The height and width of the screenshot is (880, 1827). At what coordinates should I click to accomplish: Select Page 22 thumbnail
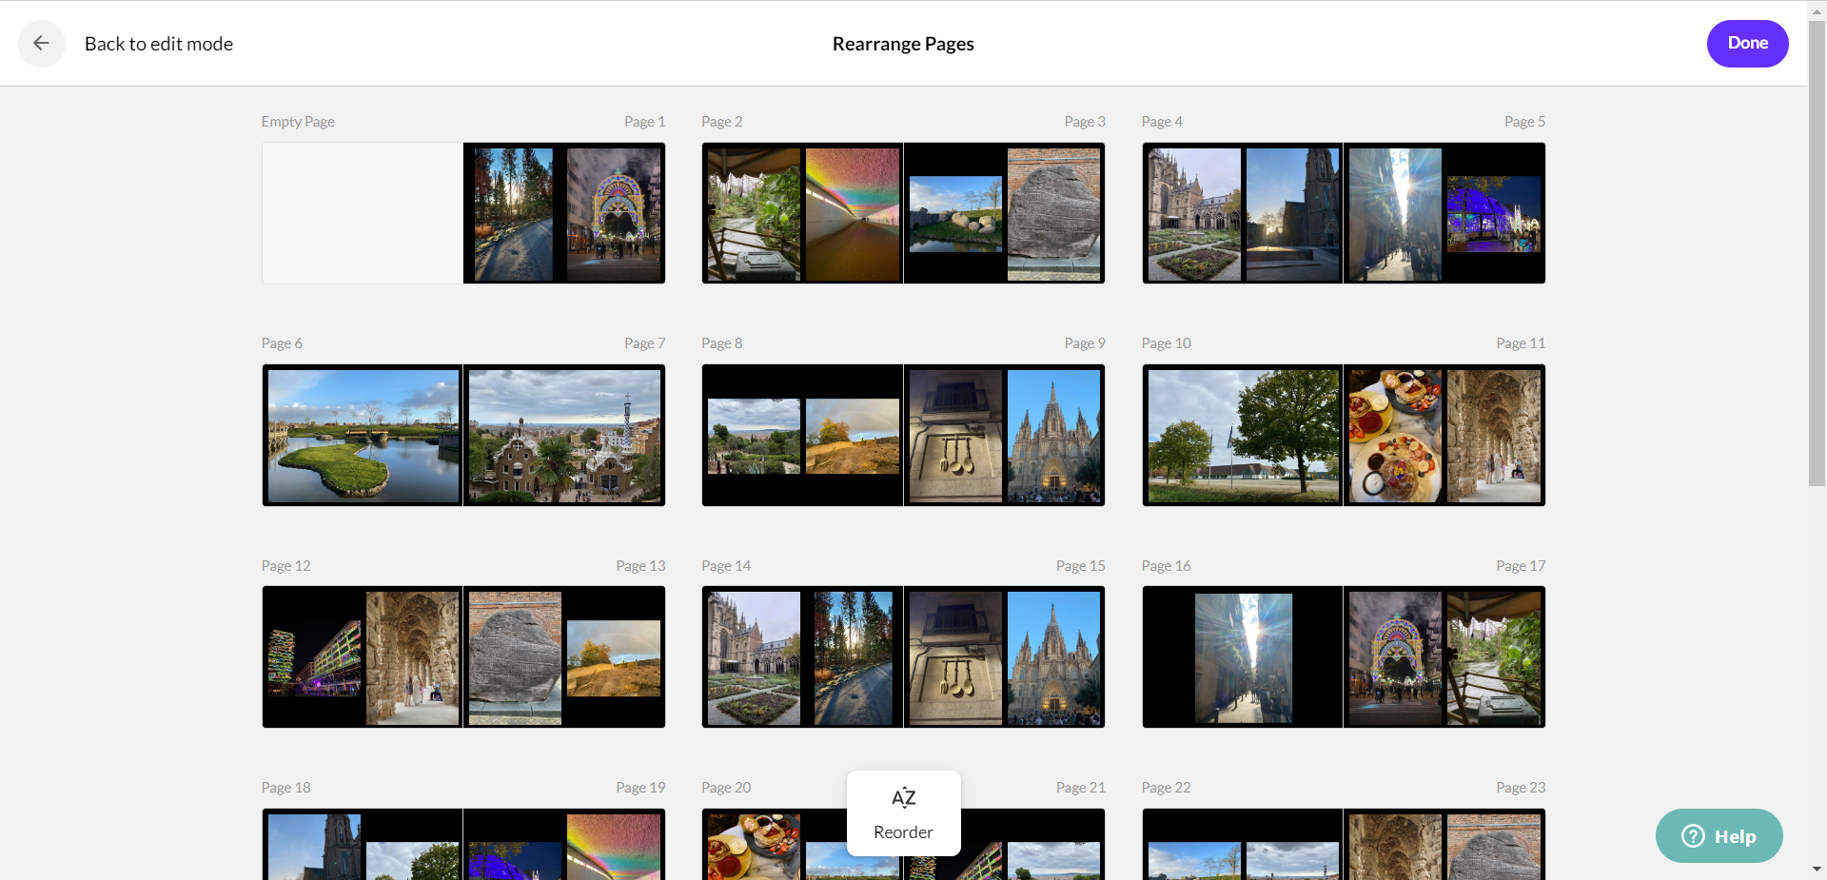(1243, 845)
